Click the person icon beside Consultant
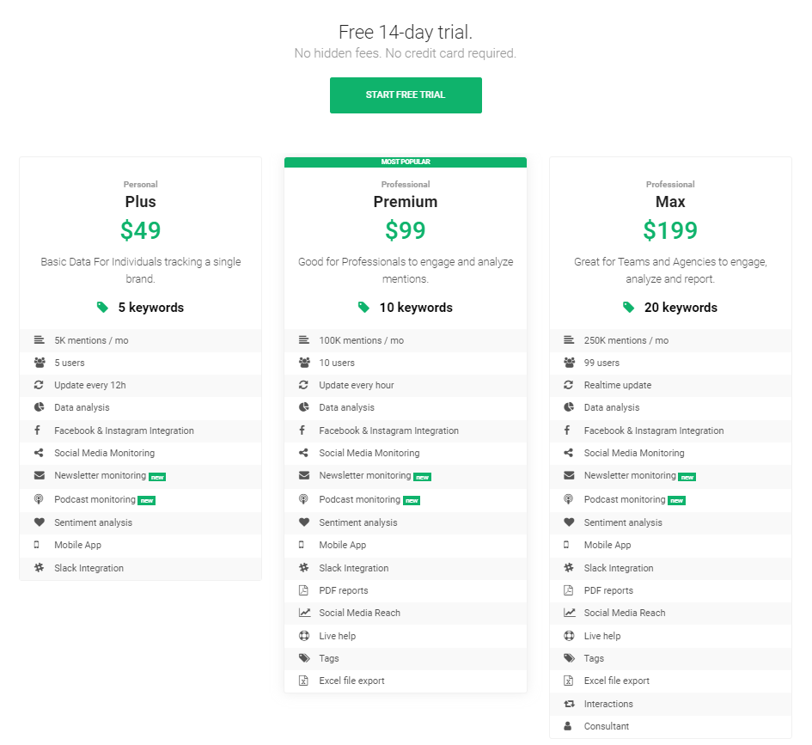 pyautogui.click(x=568, y=726)
